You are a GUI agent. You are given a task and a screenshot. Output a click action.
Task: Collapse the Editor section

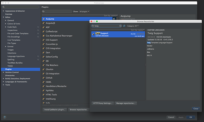coord(3,17)
